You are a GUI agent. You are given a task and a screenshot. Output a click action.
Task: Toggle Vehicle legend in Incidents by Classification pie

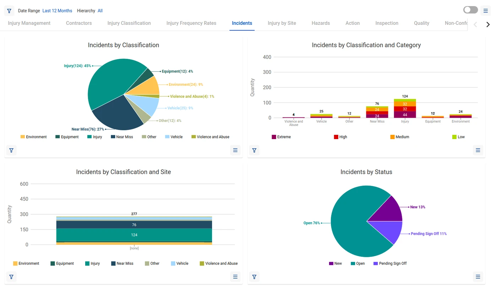pyautogui.click(x=174, y=137)
